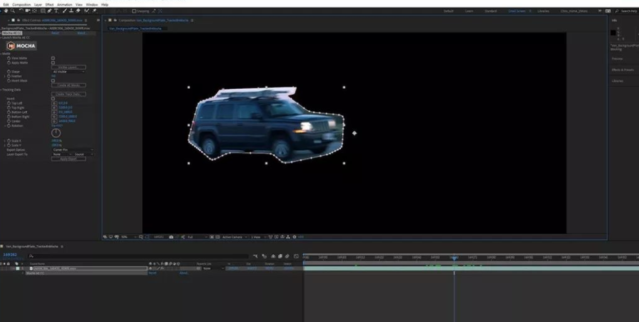Open the Shape 'All Visible' dropdown
The image size is (639, 322).
tap(68, 72)
